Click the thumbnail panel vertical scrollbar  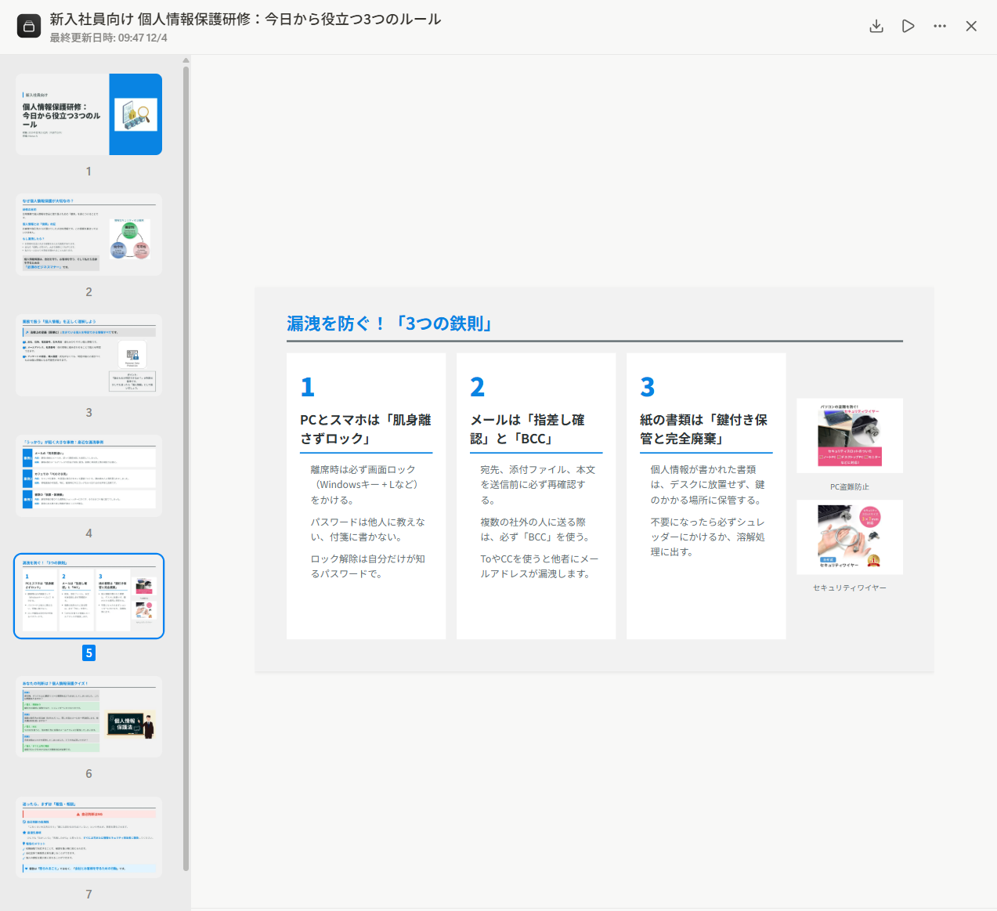pyautogui.click(x=186, y=470)
